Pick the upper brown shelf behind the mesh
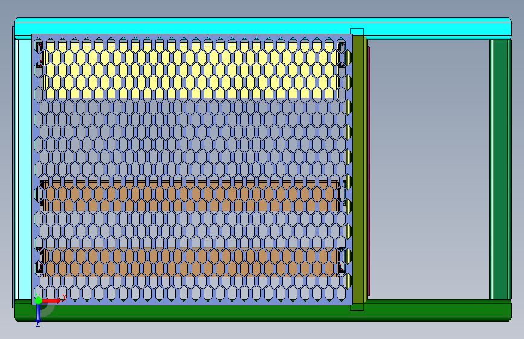The height and width of the screenshot is (339, 524). point(190,196)
